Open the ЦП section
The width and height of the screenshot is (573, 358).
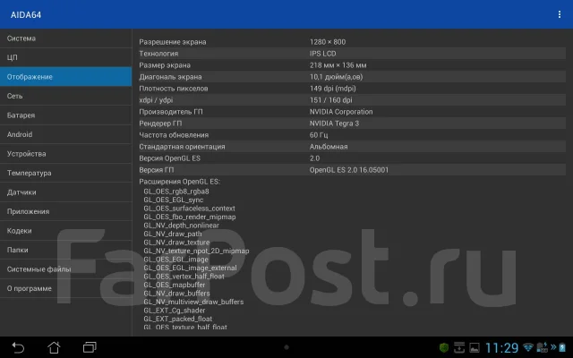coord(65,57)
